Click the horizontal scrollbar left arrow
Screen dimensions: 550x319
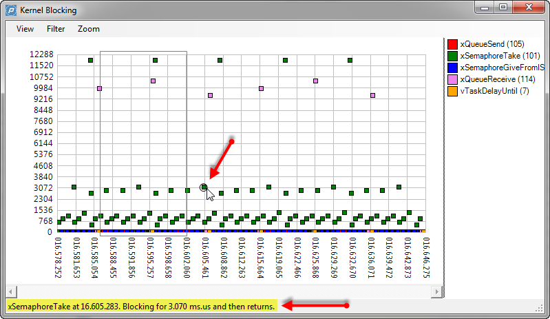pos(10,291)
